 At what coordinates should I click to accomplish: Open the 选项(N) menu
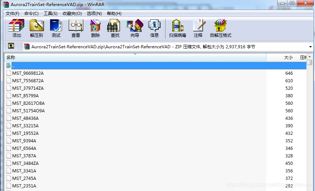(x=94, y=14)
